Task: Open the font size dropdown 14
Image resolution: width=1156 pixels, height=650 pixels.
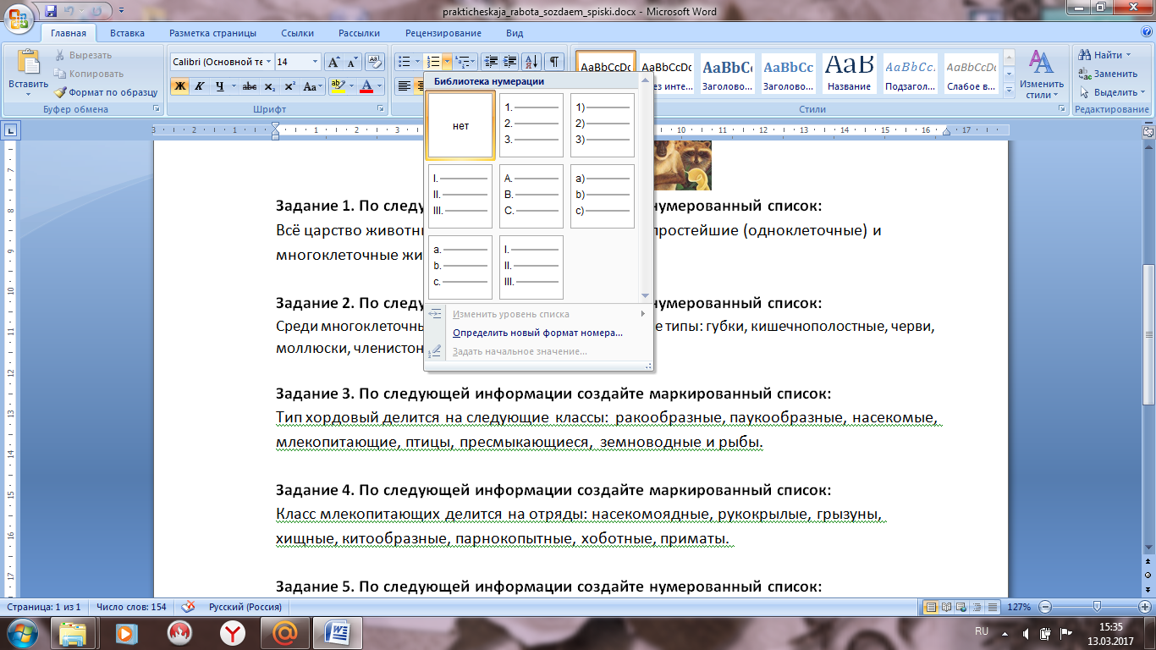Action: [x=316, y=62]
